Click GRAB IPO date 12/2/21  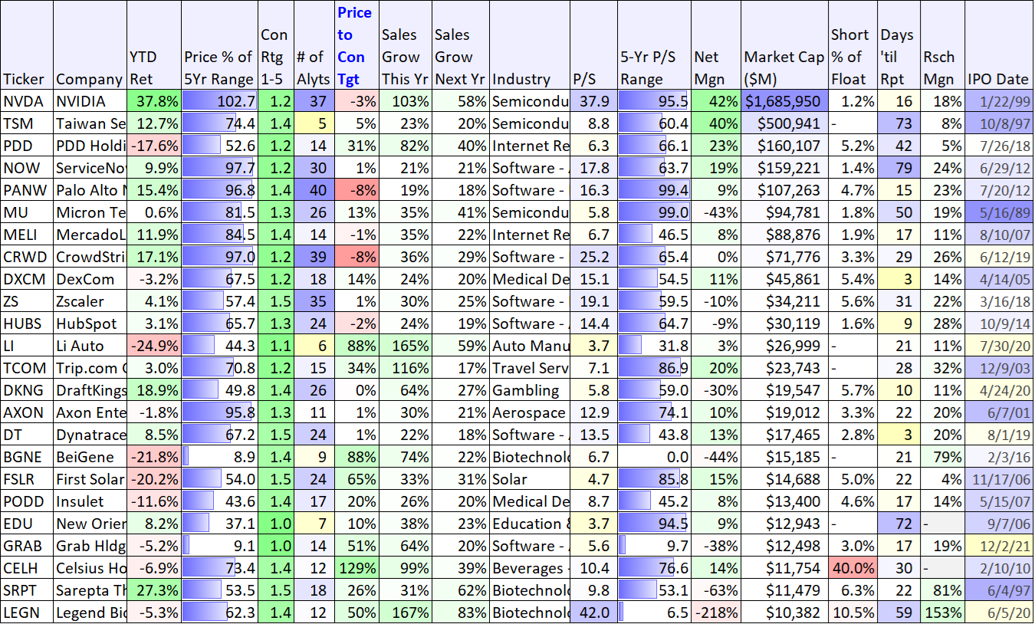click(999, 546)
